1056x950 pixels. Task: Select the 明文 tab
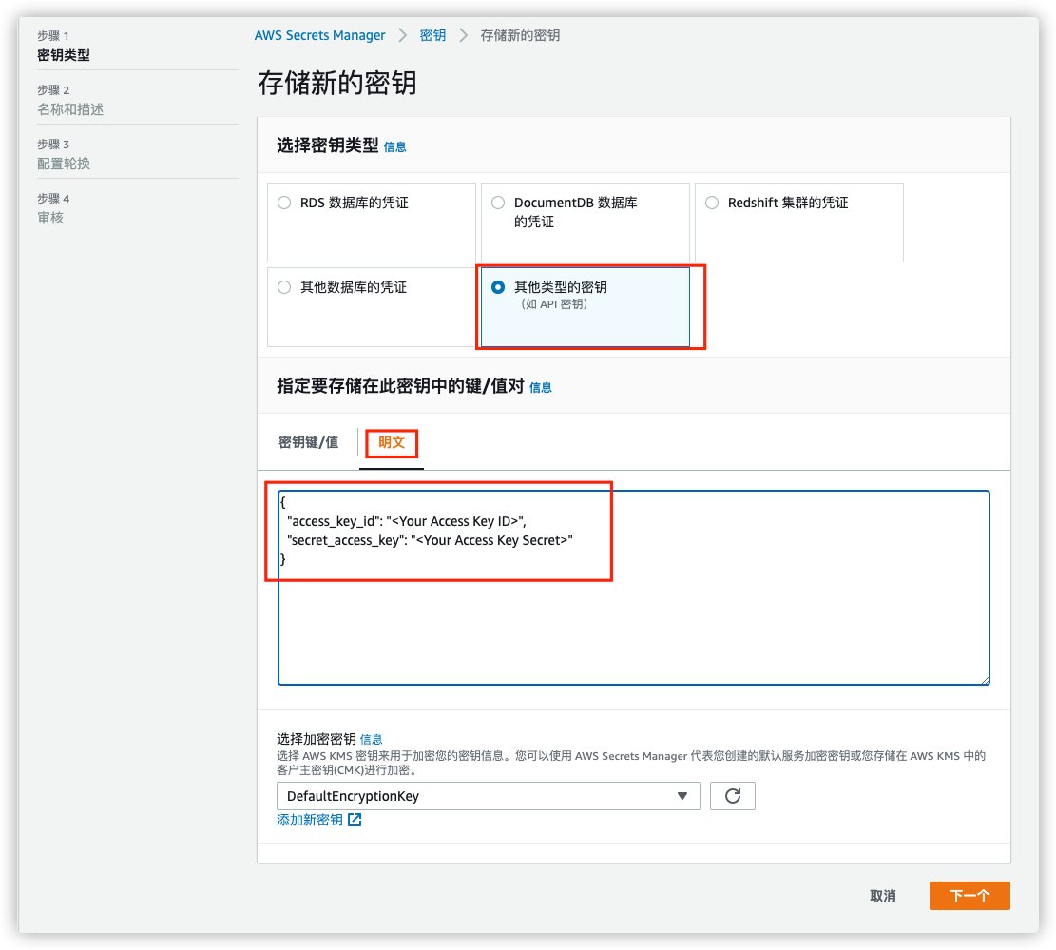click(391, 442)
